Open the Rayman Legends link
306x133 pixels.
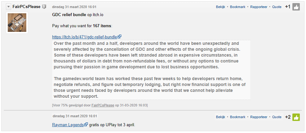[68, 125]
